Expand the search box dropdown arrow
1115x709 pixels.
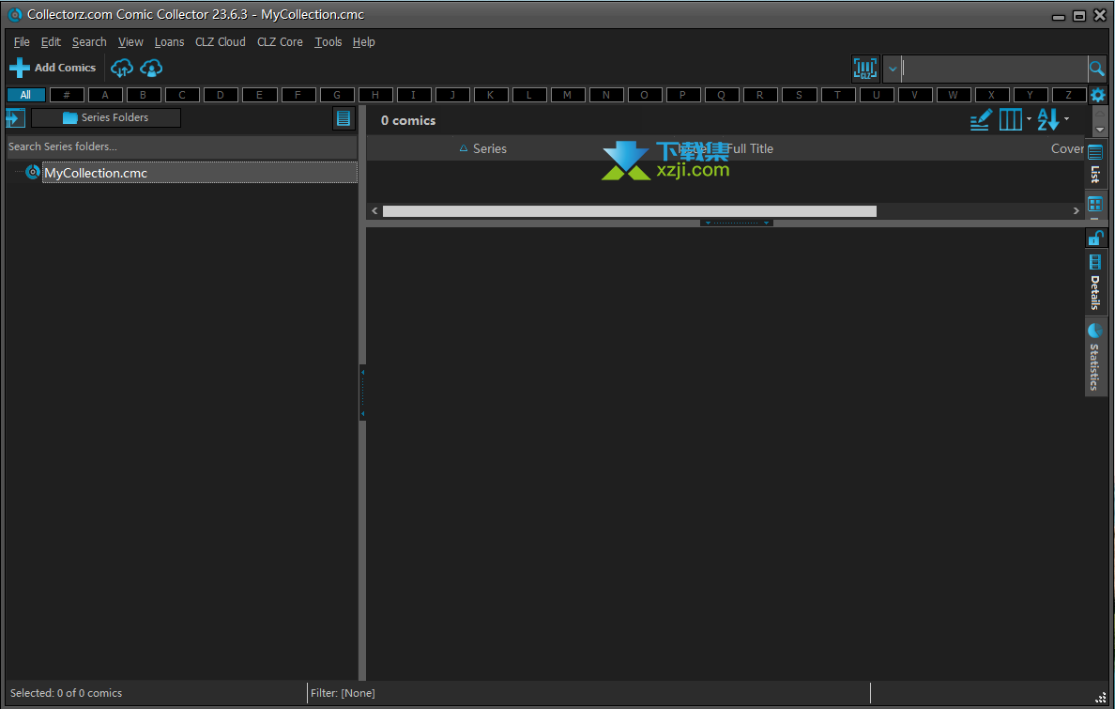[x=893, y=69]
